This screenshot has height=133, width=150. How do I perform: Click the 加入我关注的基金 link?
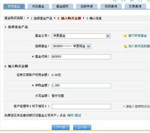pyautogui.click(x=139, y=46)
